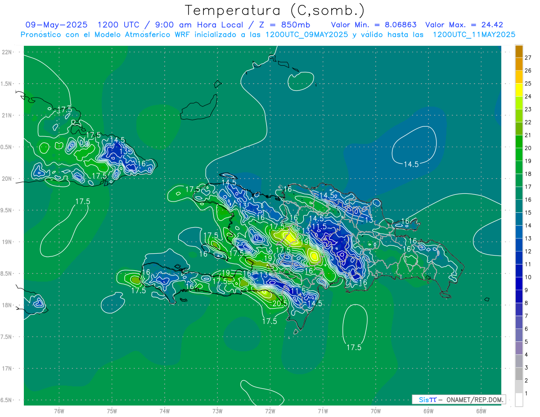The width and height of the screenshot is (540, 417).
Task: Click the "74W" longitude axis label
Action: (164, 411)
